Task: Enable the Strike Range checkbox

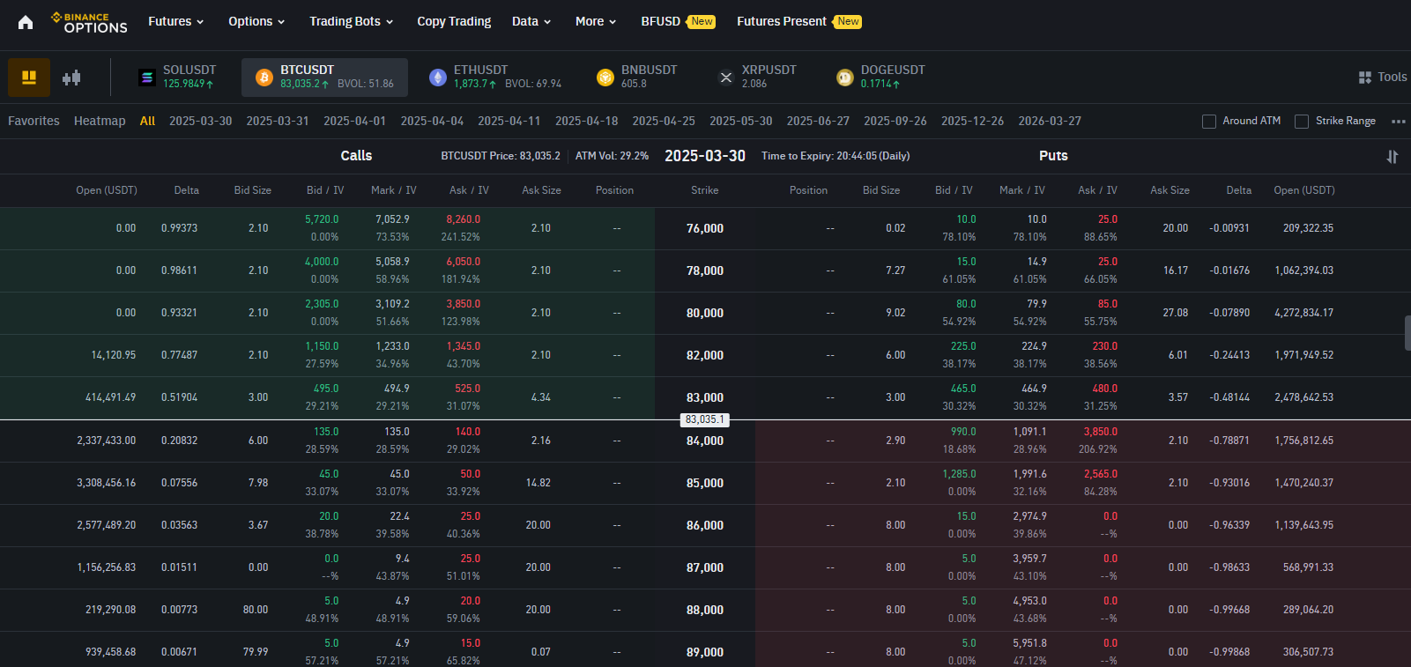Action: tap(1302, 122)
